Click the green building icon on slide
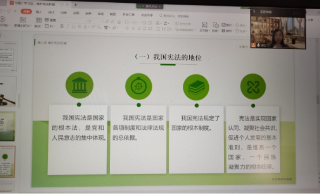Image resolution: width=320 pixels, height=194 pixels. pos(79,86)
